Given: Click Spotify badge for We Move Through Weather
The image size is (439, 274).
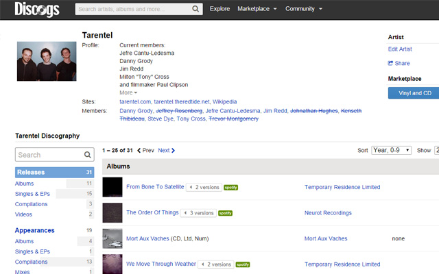Looking at the screenshot, I should click(243, 264).
